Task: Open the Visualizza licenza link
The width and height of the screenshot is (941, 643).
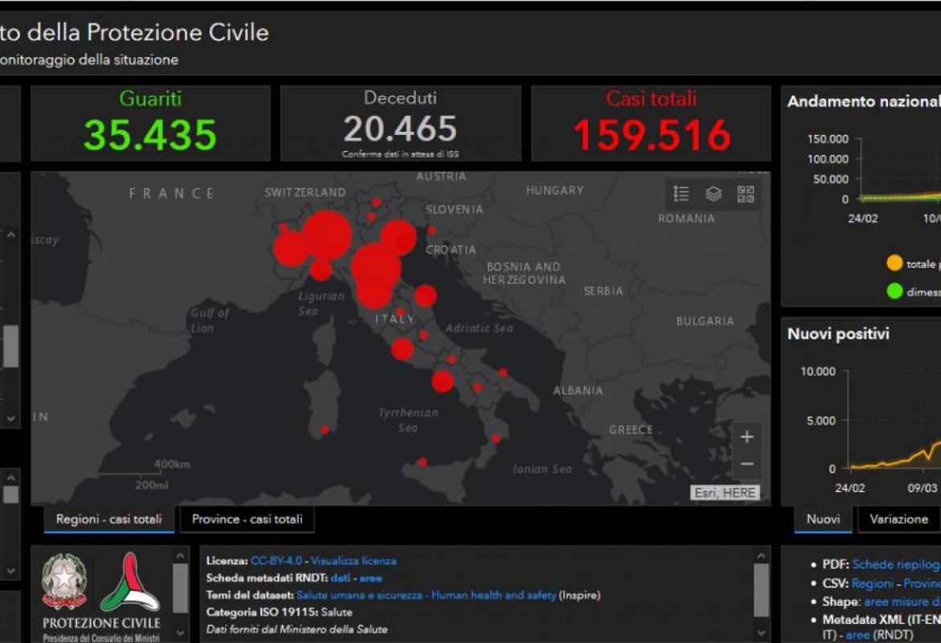Action: [x=353, y=561]
